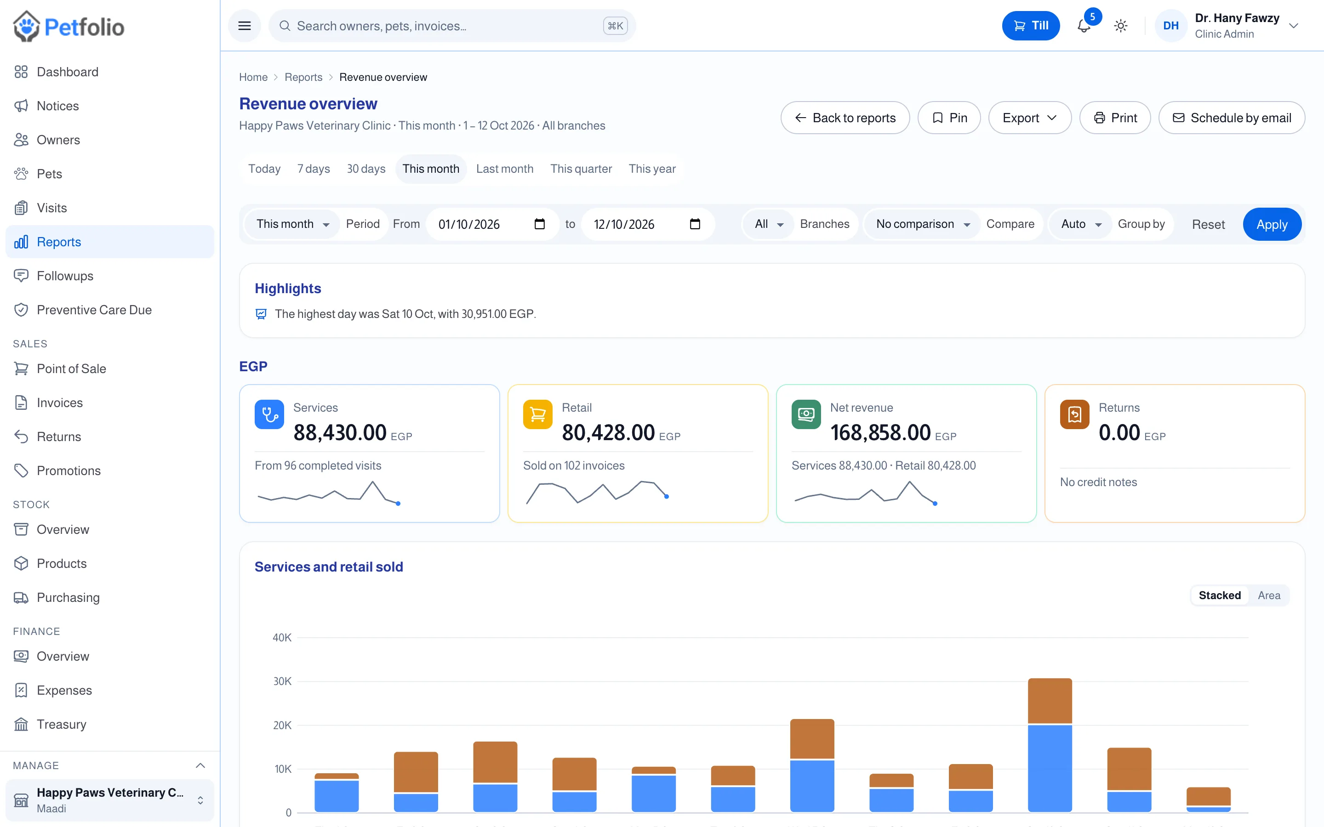Image resolution: width=1324 pixels, height=827 pixels.
Task: Select the Last month range
Action: 504,169
